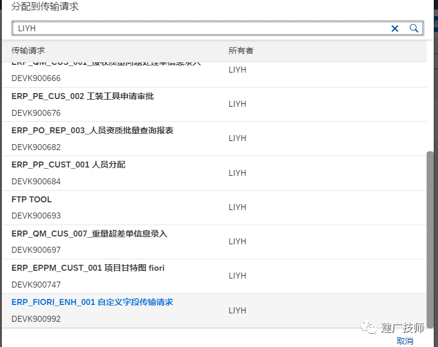This screenshot has width=438, height=347.
Task: Clear the LIYH search text
Action: pyautogui.click(x=395, y=28)
